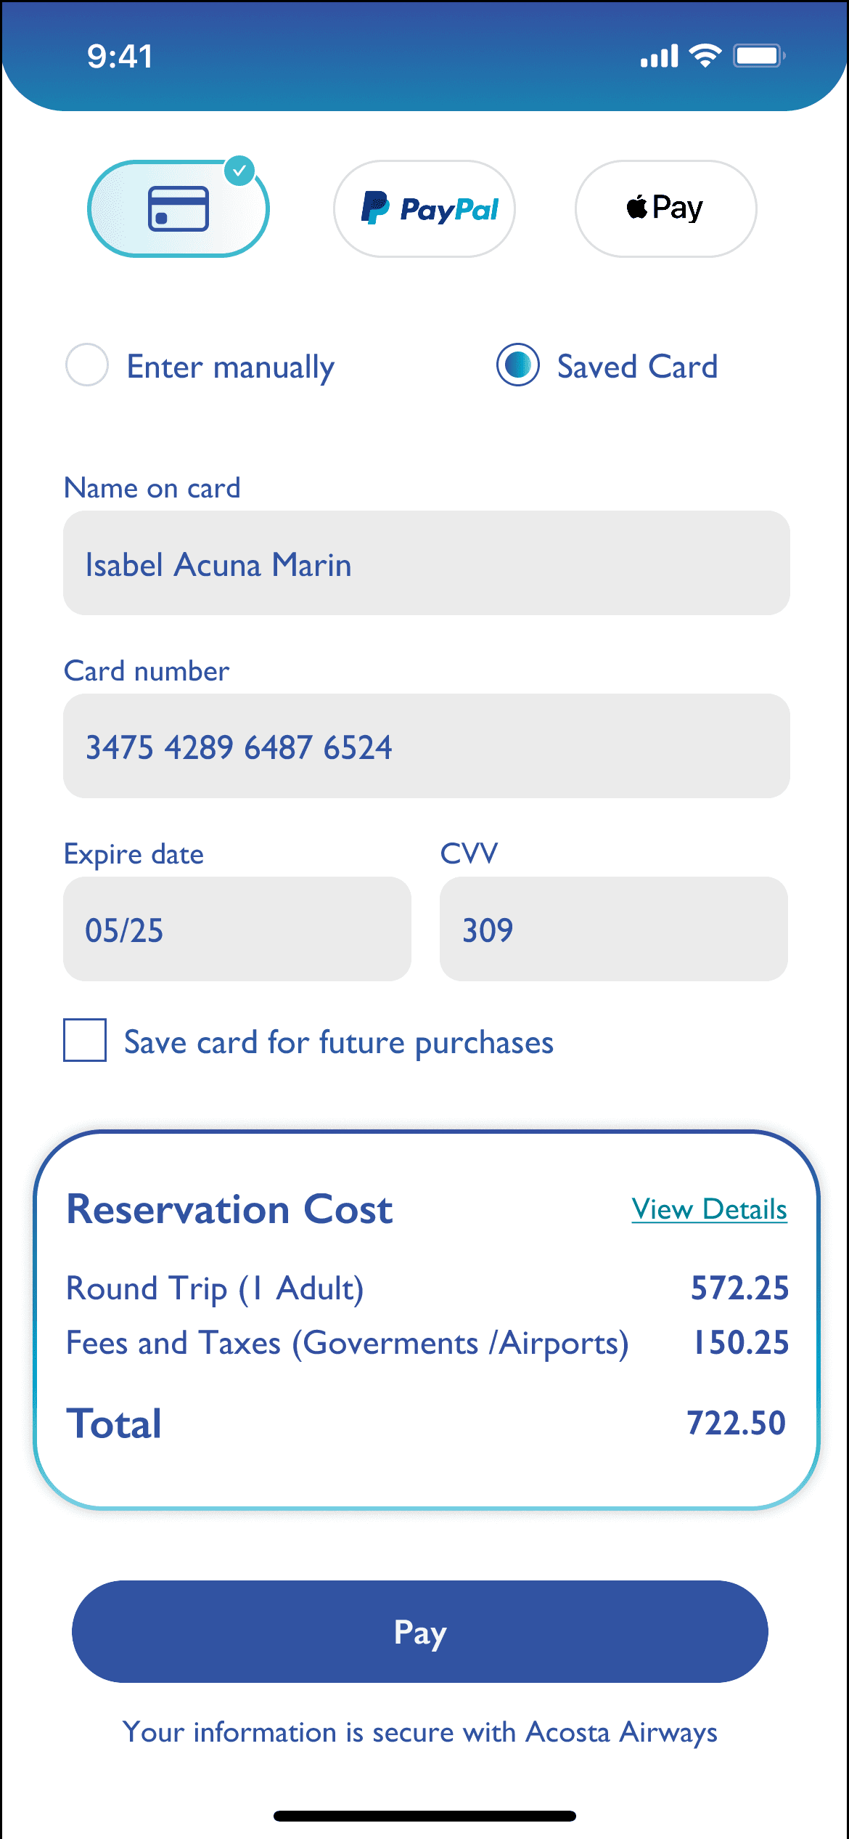Tap the Total amount 722.50
The width and height of the screenshot is (849, 1839).
pos(736,1423)
